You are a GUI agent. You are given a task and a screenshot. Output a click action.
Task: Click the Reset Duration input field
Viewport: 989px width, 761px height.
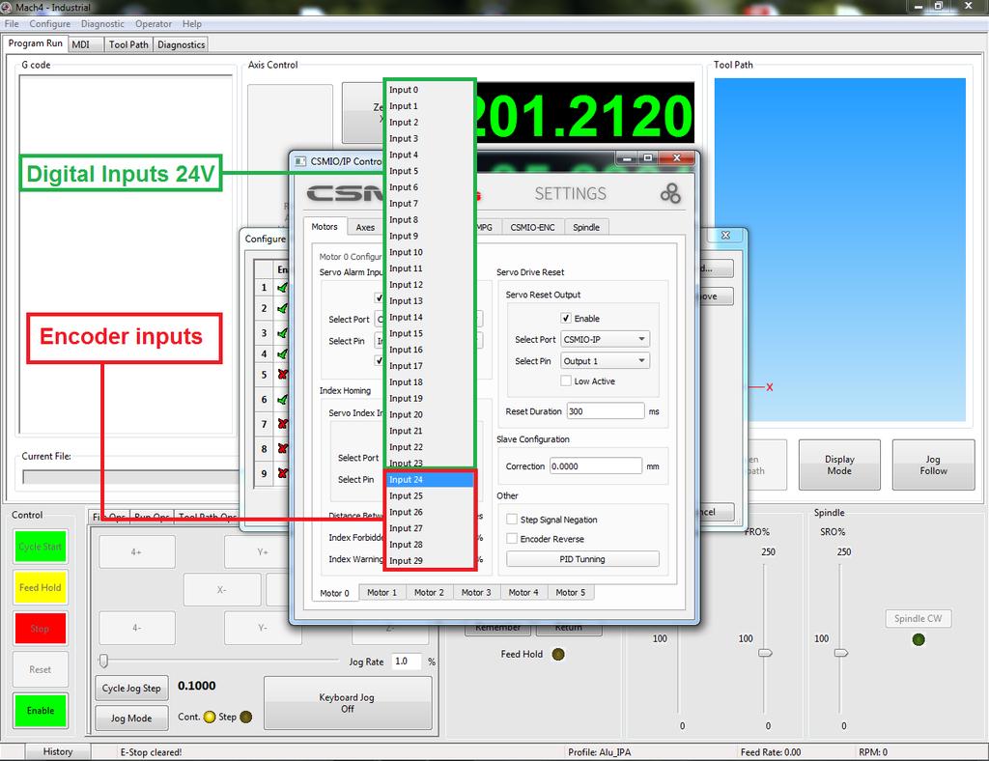click(606, 411)
